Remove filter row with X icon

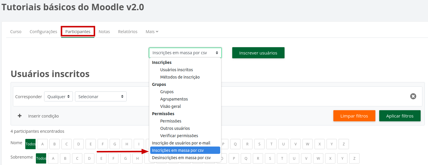tap(413, 96)
